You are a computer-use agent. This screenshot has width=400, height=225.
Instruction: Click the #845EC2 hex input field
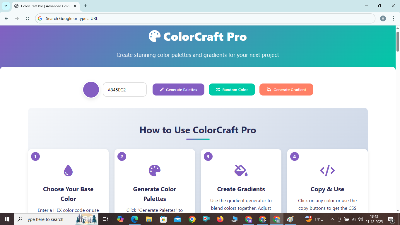124,89
